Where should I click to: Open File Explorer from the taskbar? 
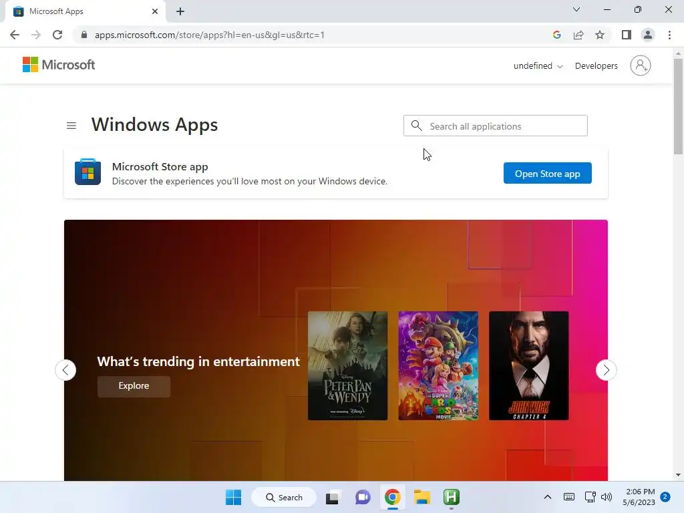point(422,497)
